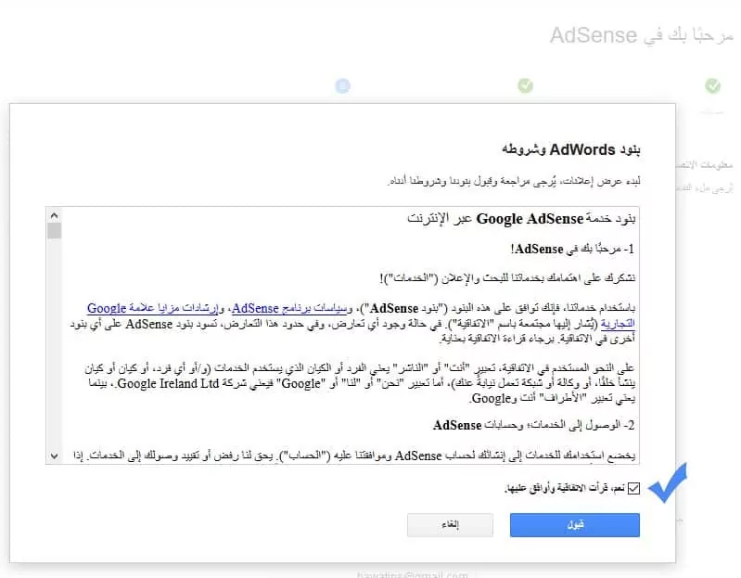Click the scrollbar up arrow in terms box

click(55, 216)
